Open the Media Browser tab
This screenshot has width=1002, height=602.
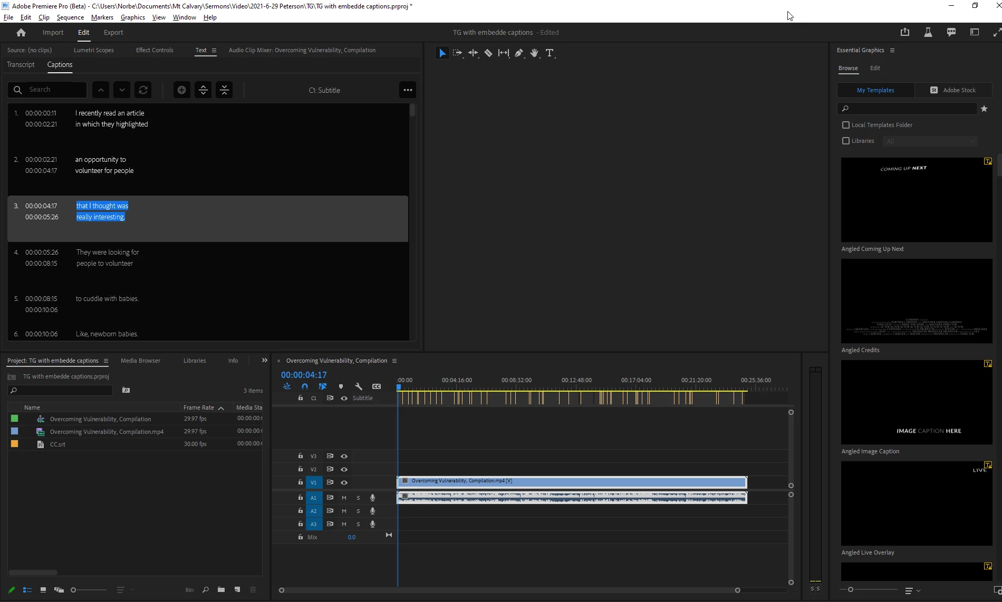140,361
